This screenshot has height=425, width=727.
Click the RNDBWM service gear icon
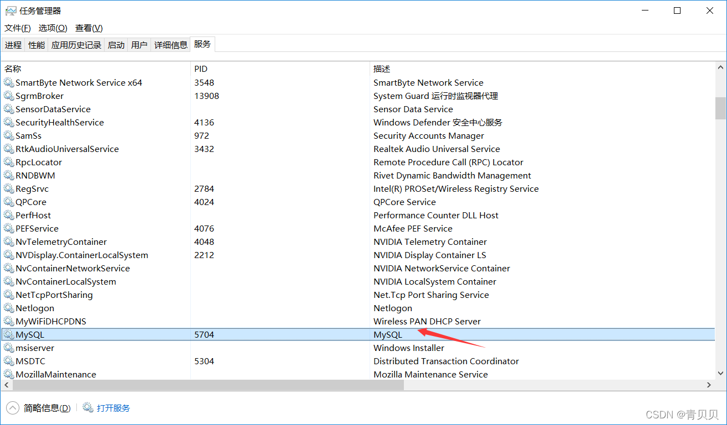click(8, 176)
